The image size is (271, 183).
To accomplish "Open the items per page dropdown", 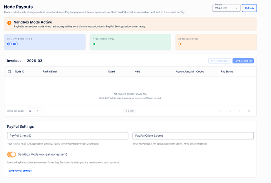I will (x=34, y=111).
